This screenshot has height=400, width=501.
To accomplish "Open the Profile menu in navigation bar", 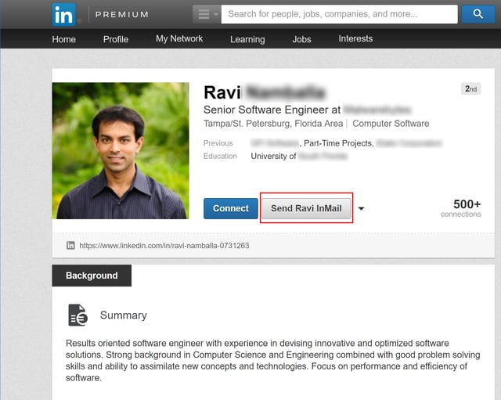I will tap(115, 39).
